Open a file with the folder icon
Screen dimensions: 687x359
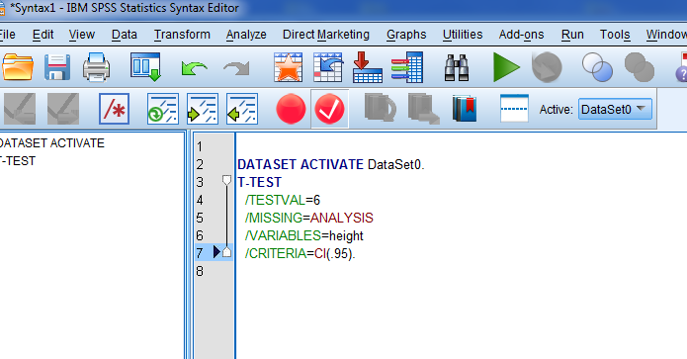(18, 67)
